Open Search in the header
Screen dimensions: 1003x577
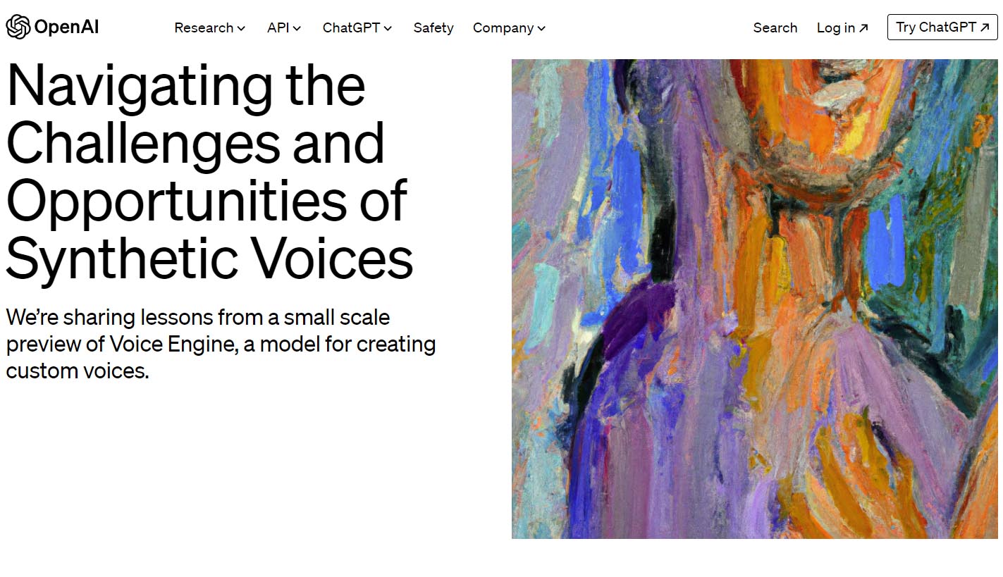point(775,28)
